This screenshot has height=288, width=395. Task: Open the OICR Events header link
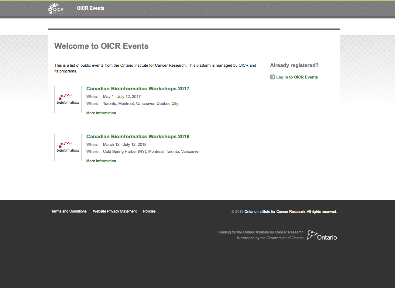coord(91,8)
